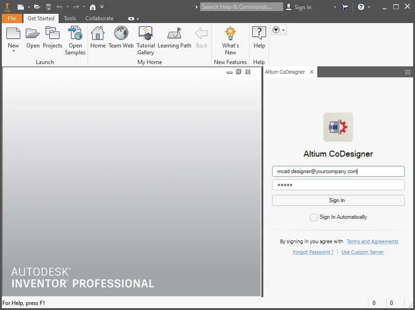
Task: Click the Help ribbon button
Action: coord(259,37)
